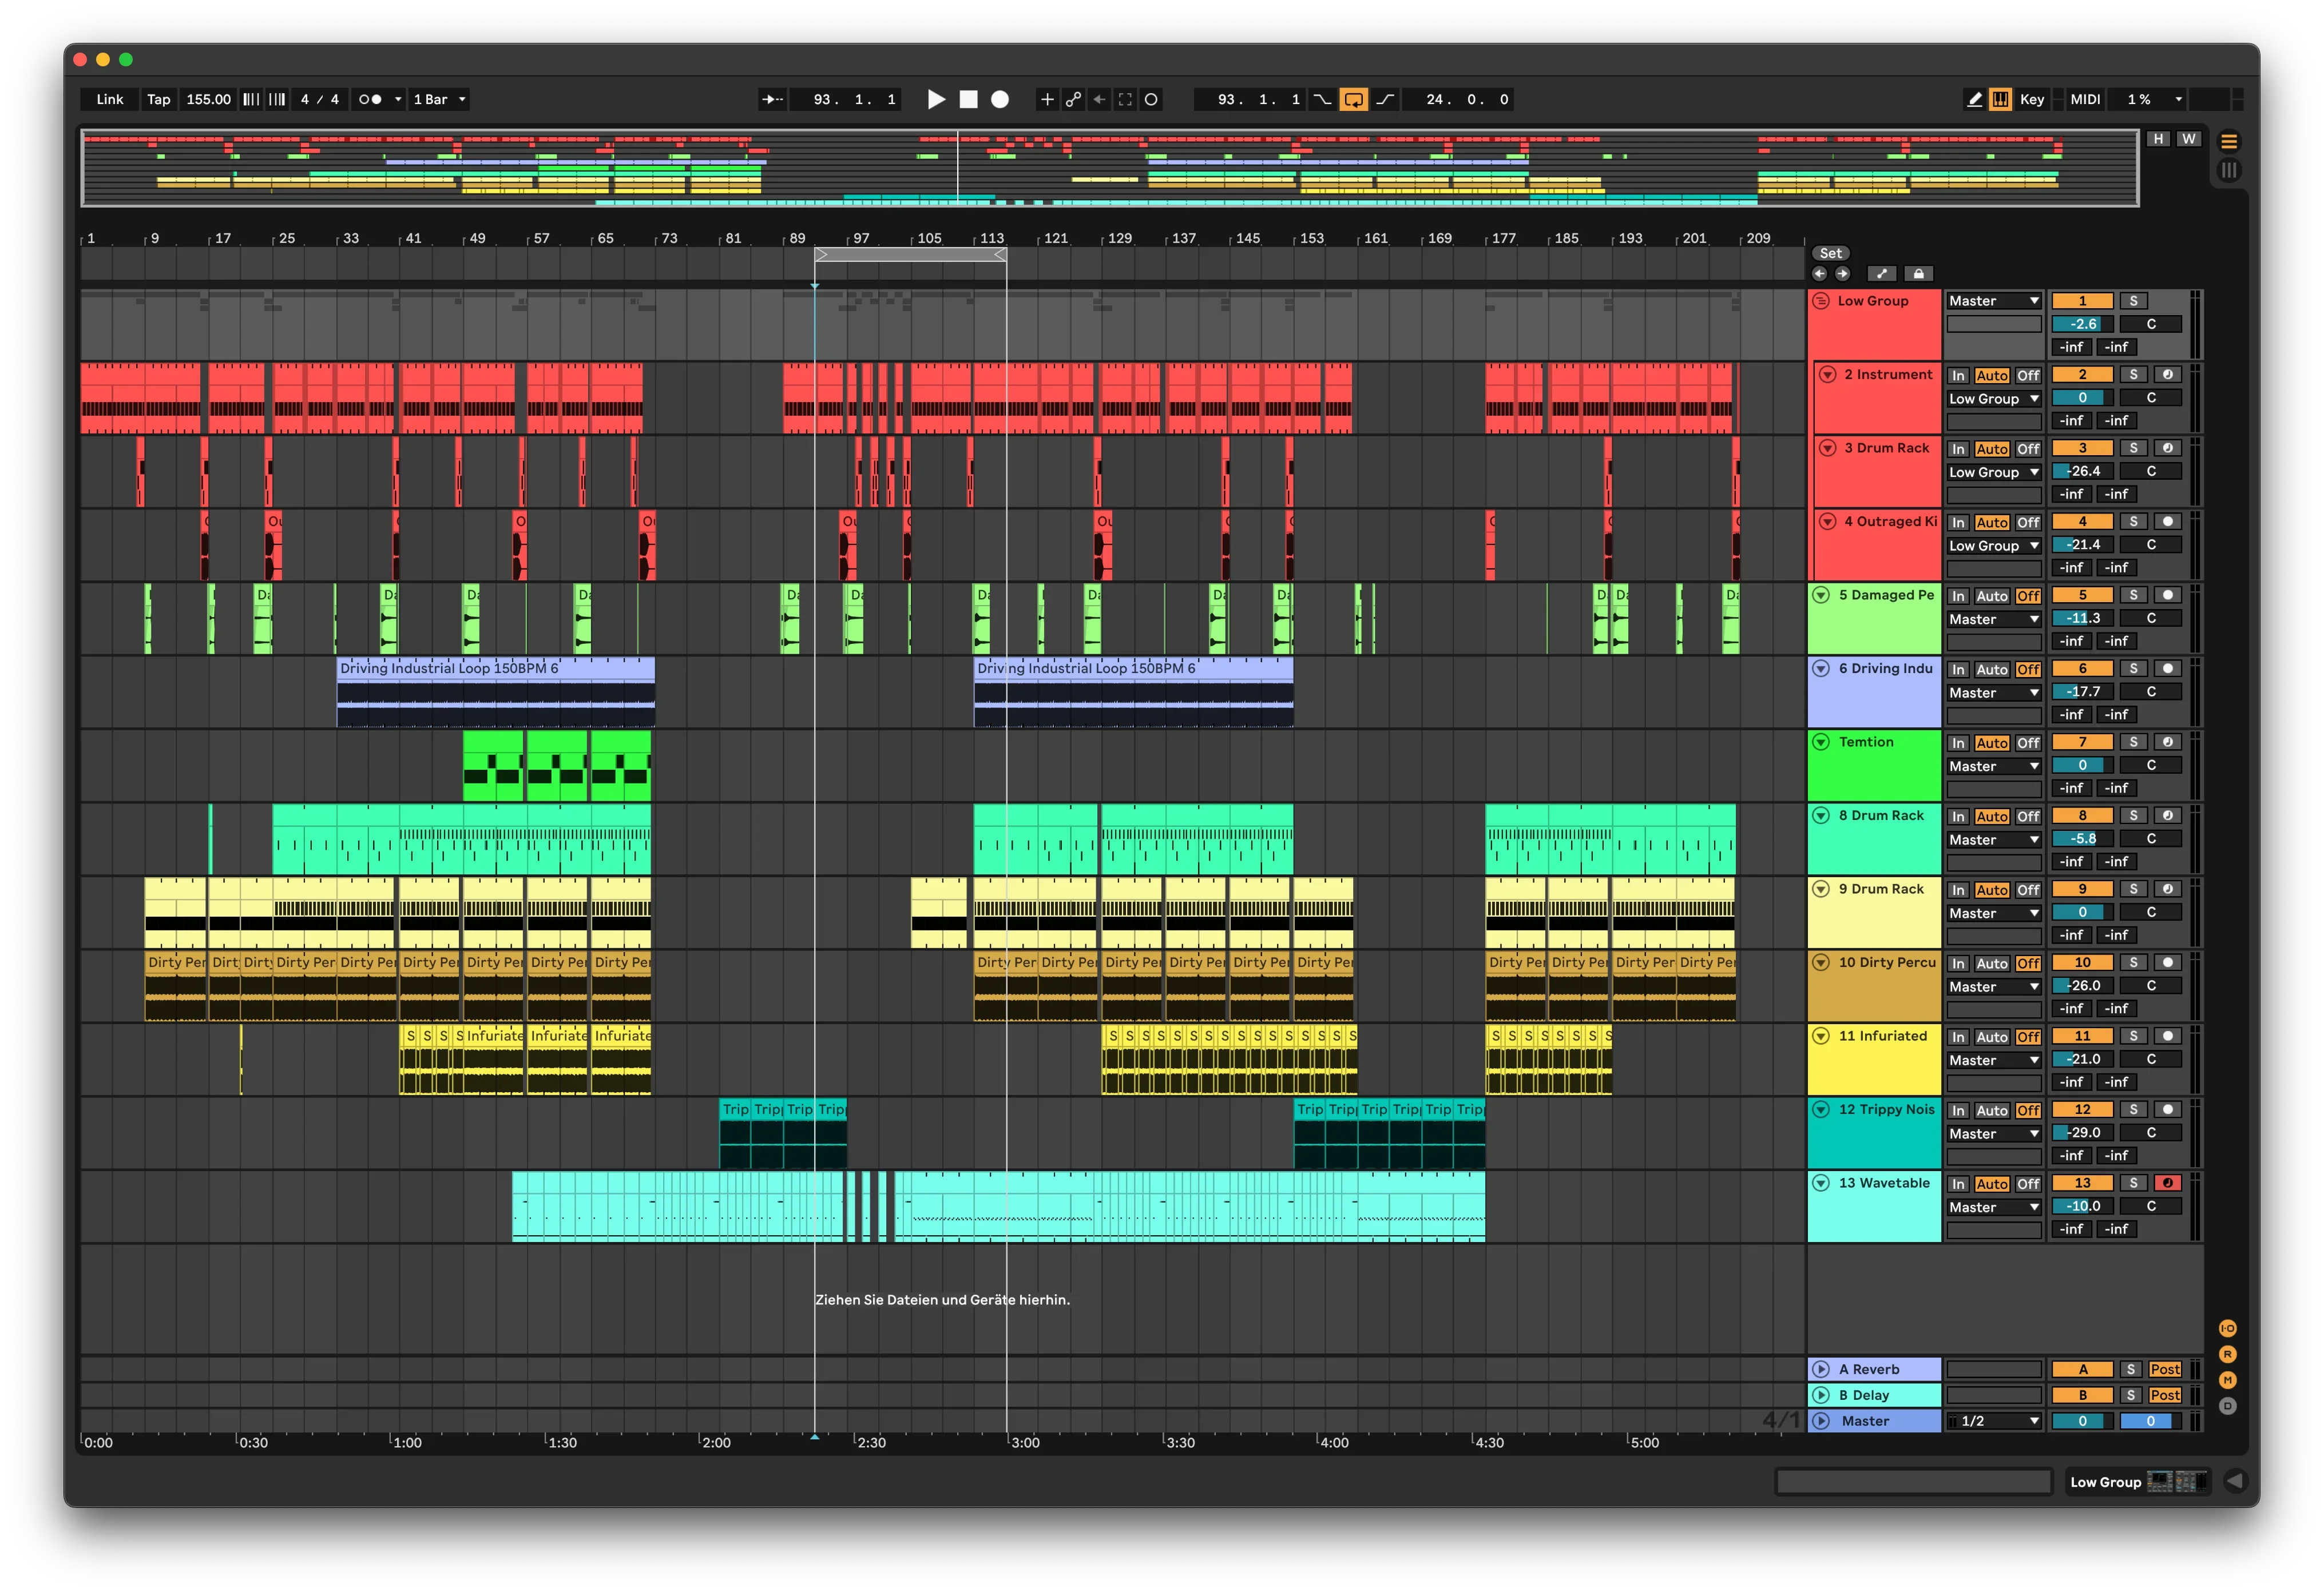Image resolution: width=2324 pixels, height=1592 pixels.
Task: Show or hide Returns (R) button
Action: tap(2227, 1354)
